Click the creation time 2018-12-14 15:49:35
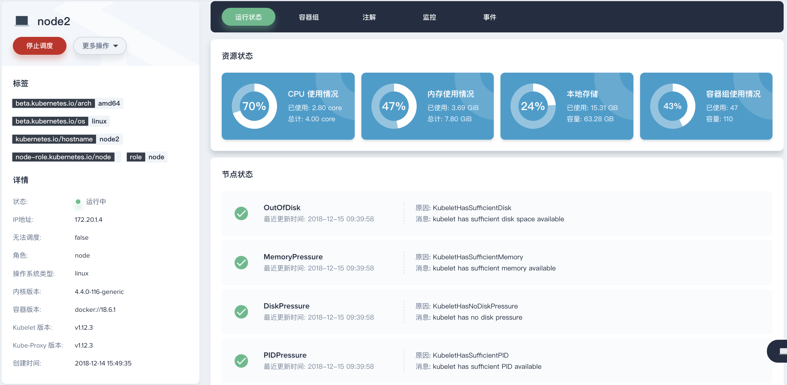Image resolution: width=787 pixels, height=385 pixels. click(103, 363)
